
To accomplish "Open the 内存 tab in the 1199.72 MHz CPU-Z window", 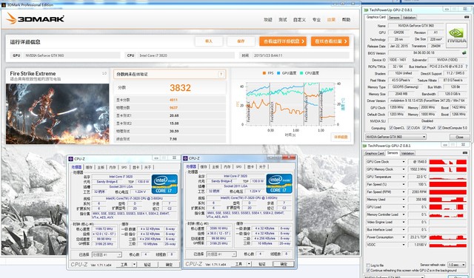I will click(113, 167).
